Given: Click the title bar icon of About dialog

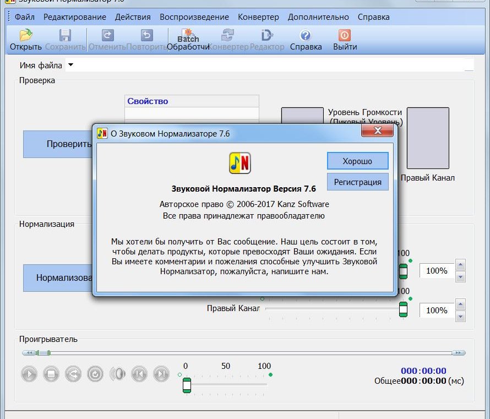Looking at the screenshot, I should coord(102,133).
